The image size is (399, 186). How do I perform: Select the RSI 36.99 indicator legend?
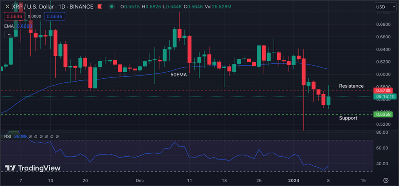coord(15,137)
